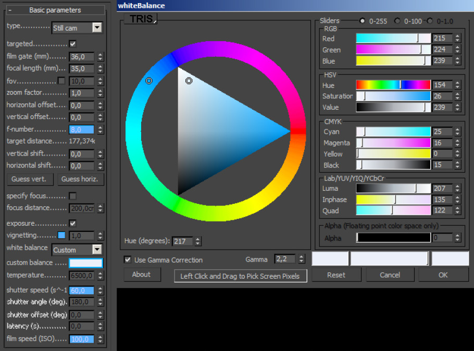Screen dimensions: 474x351
Task: Click the zoom factor value field
Action: tap(82, 93)
